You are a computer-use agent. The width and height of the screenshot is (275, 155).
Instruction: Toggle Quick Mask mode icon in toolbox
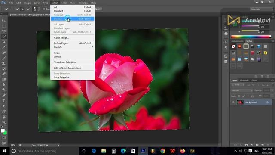tap(4, 138)
